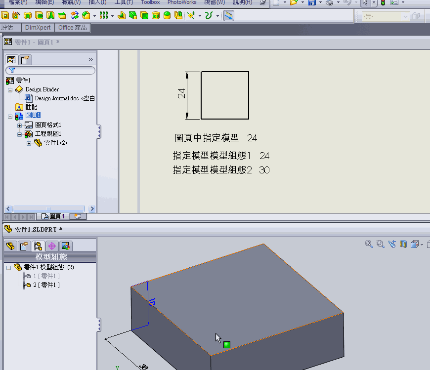Switch to the Office 產品 tab
This screenshot has height=370, width=430.
pos(72,27)
